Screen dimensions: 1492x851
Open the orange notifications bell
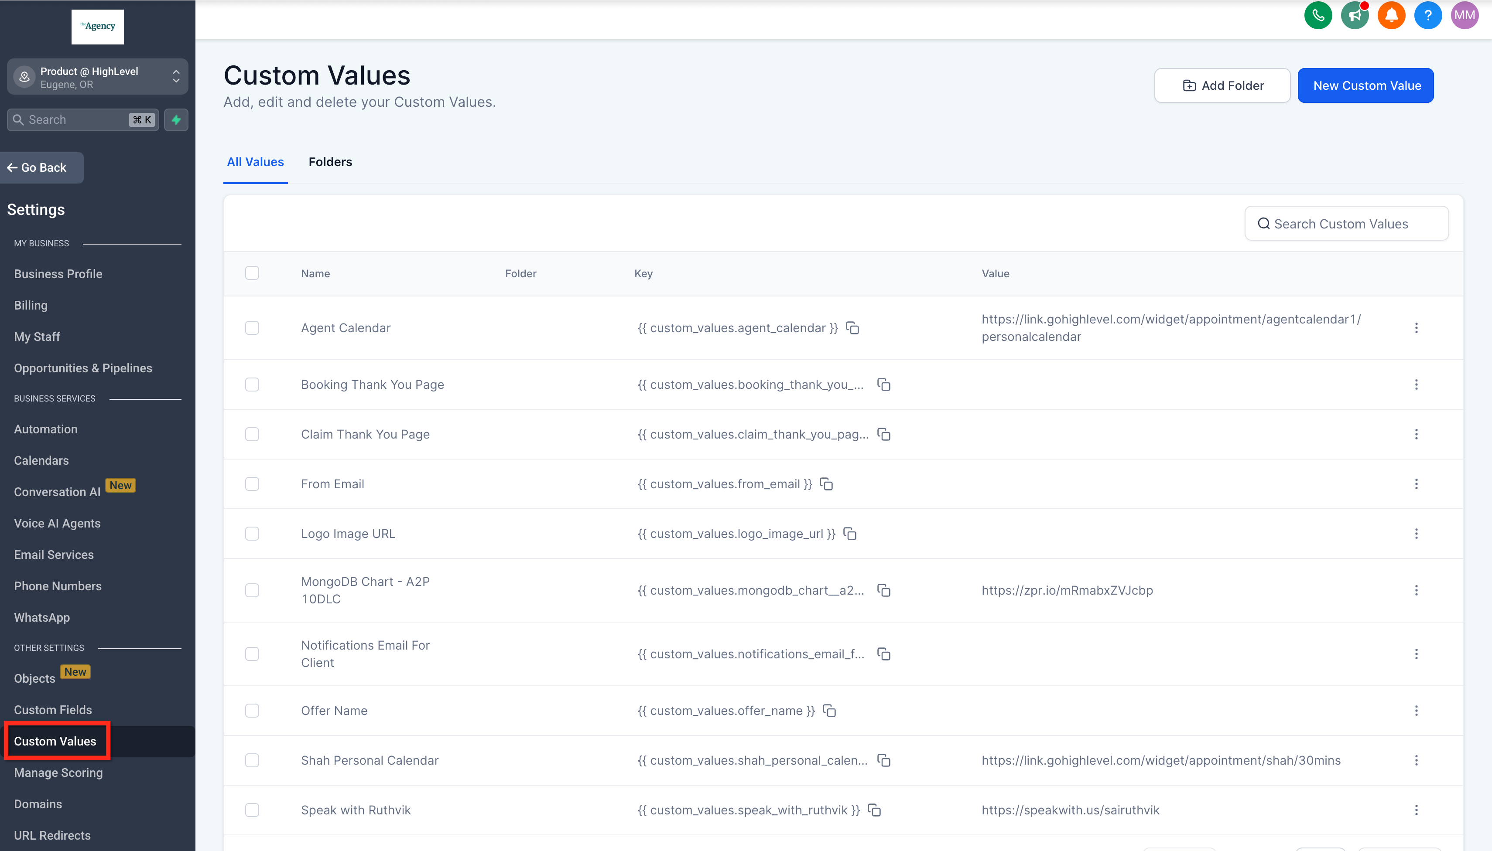pos(1391,16)
